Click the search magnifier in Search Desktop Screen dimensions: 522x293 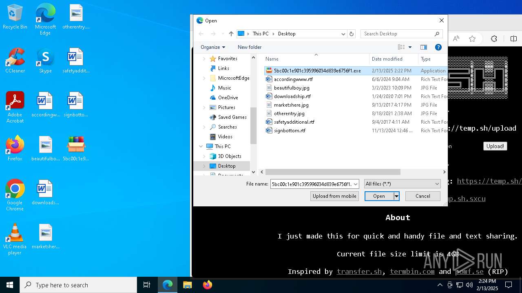[437, 34]
